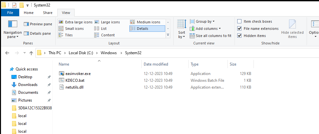Select Medium icons layout
Viewport: 319px width, 134px height.
click(145, 22)
